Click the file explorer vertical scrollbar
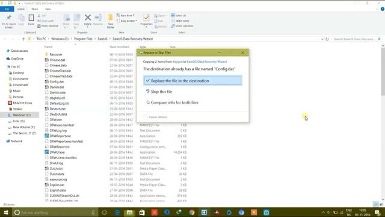Screen dimensions: 385x217 tap(383, 71)
